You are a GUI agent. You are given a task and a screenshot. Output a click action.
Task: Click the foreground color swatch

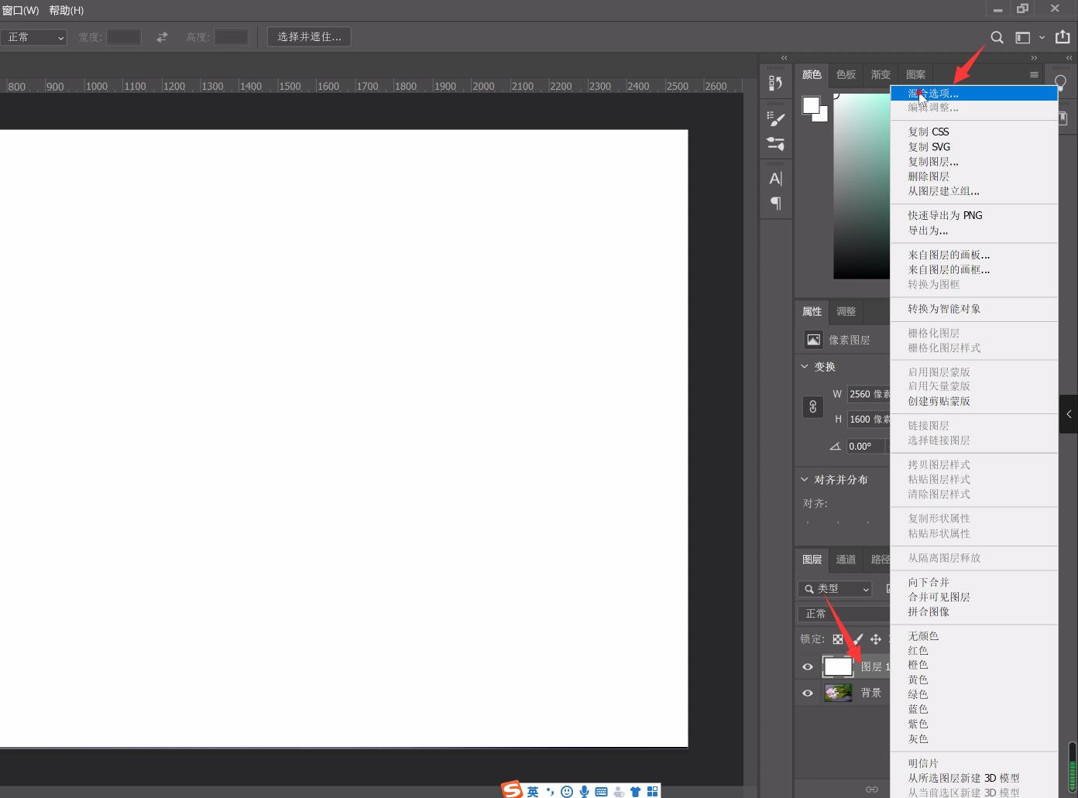click(x=811, y=105)
